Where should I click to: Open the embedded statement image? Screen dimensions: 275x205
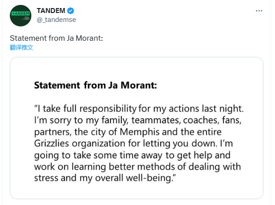[x=137, y=128]
